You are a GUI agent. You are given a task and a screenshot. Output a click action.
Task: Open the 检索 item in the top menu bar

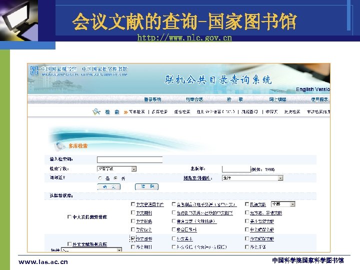[x=235, y=99]
